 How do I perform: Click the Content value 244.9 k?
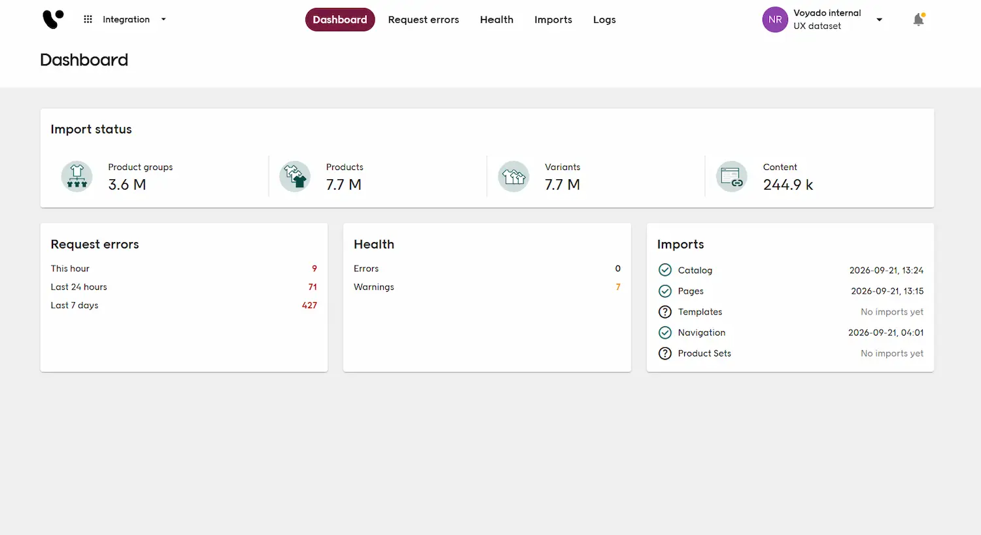[x=788, y=185]
